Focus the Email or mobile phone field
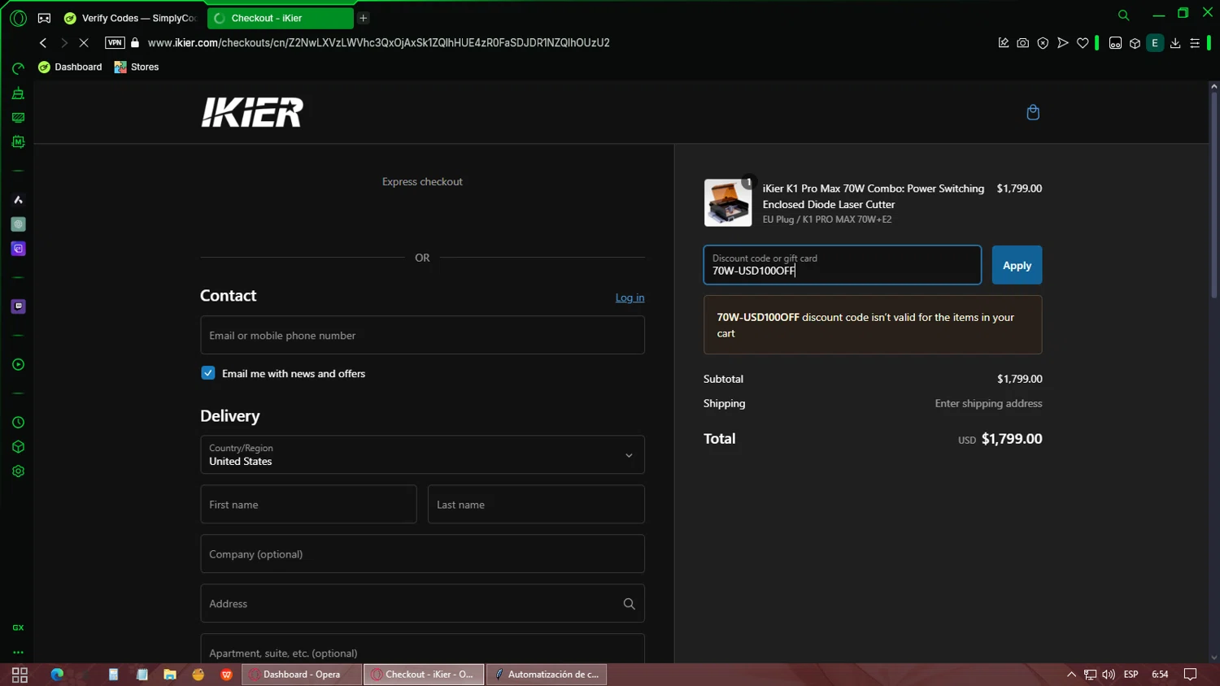Screen dimensions: 1220x686 coord(422,335)
